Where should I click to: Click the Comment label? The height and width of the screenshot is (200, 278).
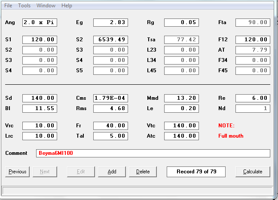[x=16, y=153]
